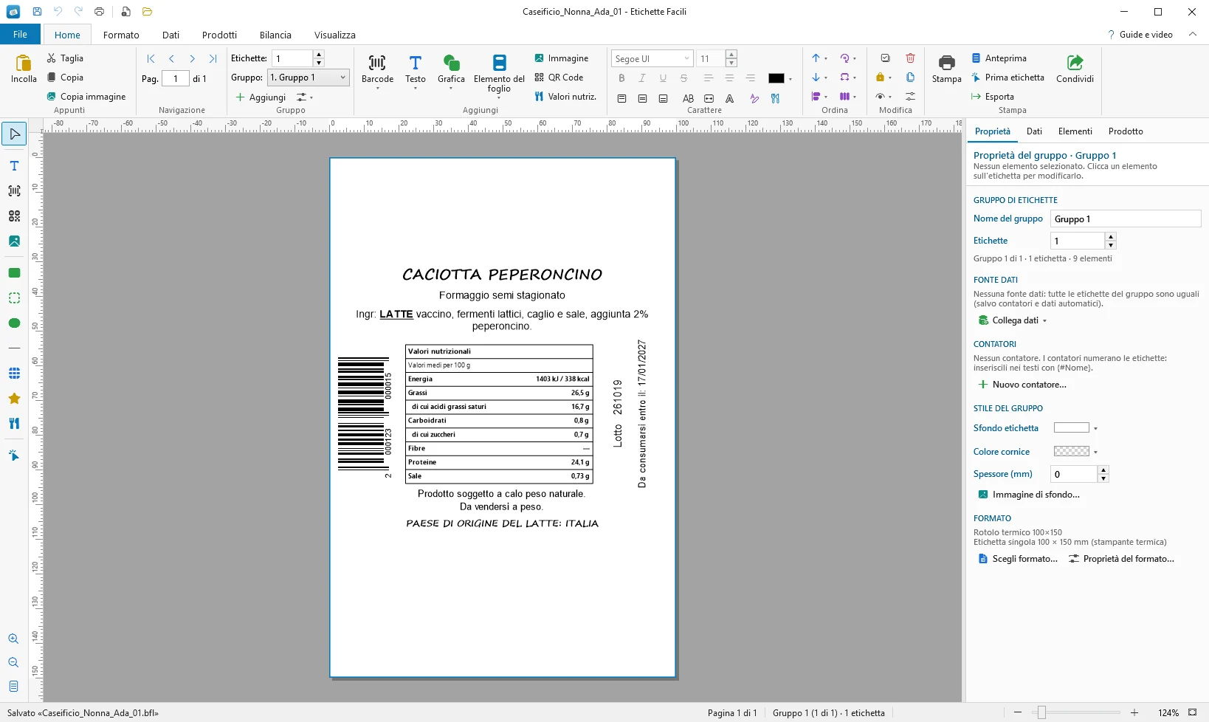The width and height of the screenshot is (1209, 722).
Task: Toggle bold formatting
Action: tap(621, 78)
